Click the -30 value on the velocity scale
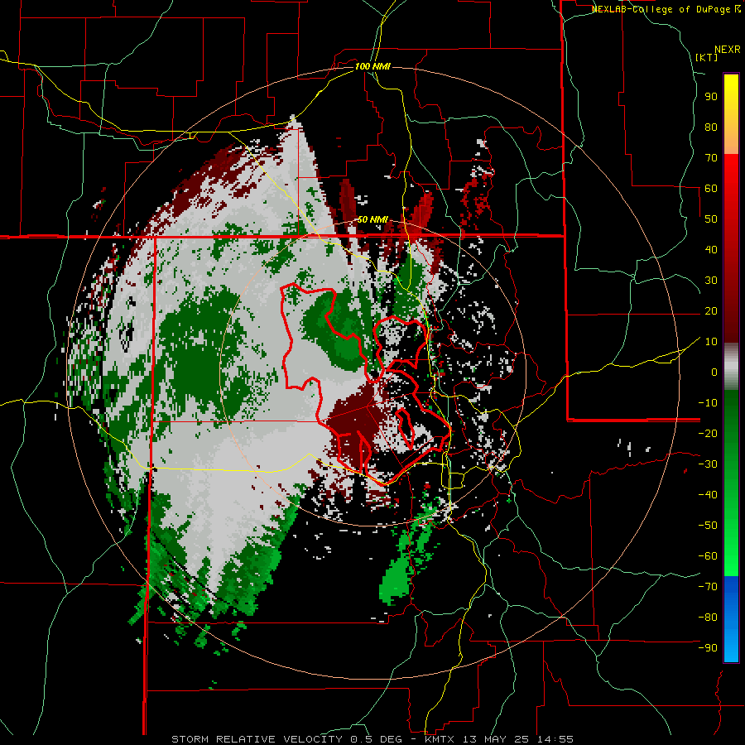Screen dimensions: 745x745 [x=708, y=464]
